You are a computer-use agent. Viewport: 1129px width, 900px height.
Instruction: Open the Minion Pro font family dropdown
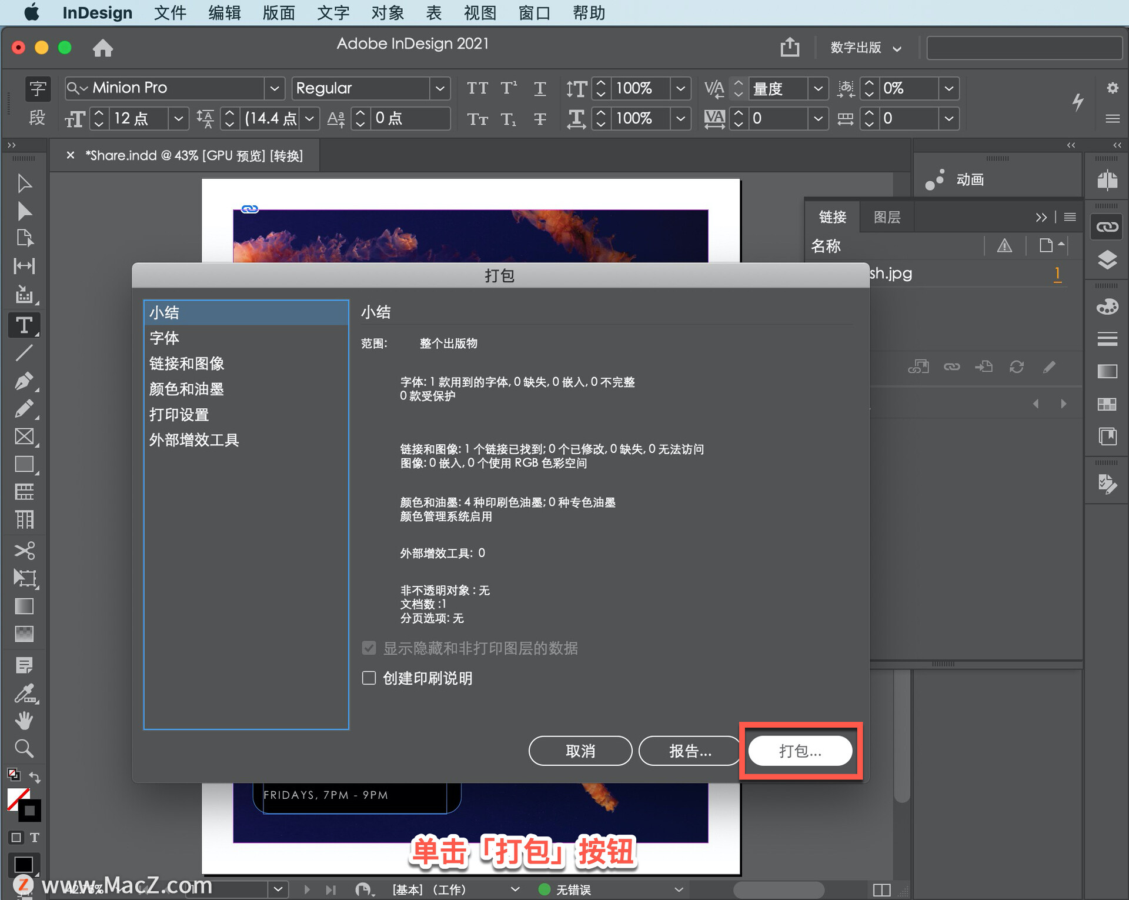pos(274,88)
